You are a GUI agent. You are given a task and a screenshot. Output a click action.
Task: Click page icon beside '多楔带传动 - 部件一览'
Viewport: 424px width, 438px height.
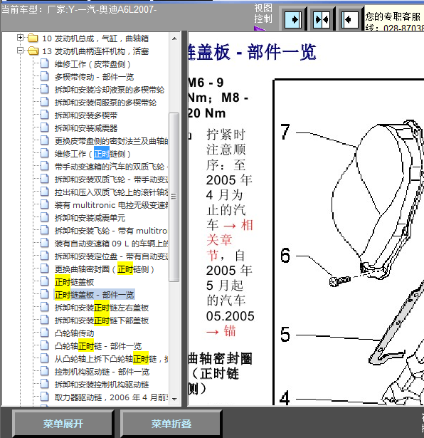coord(45,76)
